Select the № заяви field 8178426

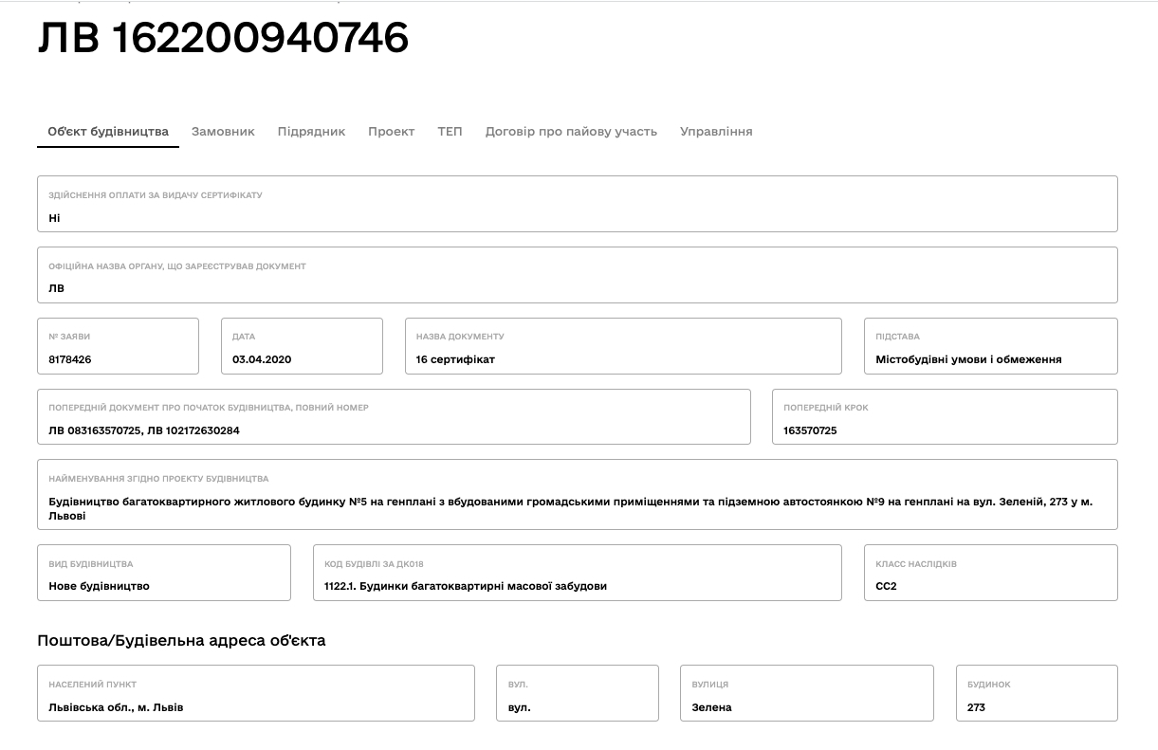pos(119,346)
